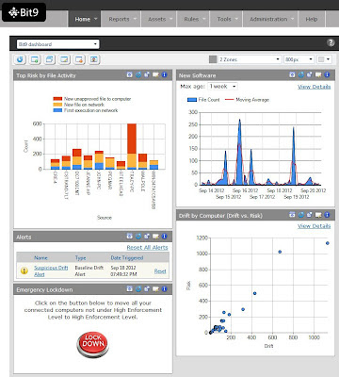The height and width of the screenshot is (377, 339).
Task: Click the window icon with up arrow
Action: (x=93, y=59)
